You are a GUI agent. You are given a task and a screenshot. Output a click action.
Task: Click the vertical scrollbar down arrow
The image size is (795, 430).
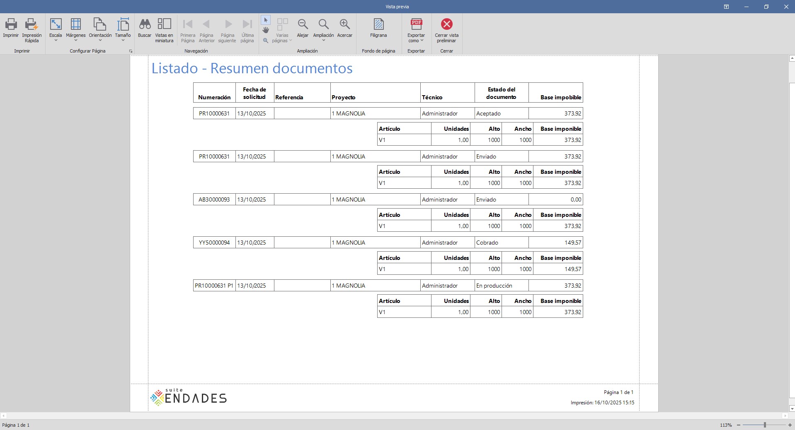[792, 409]
